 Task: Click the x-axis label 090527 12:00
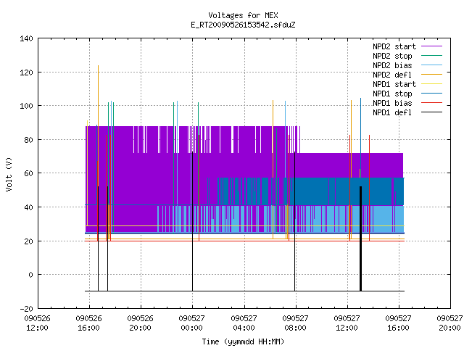tap(347, 323)
